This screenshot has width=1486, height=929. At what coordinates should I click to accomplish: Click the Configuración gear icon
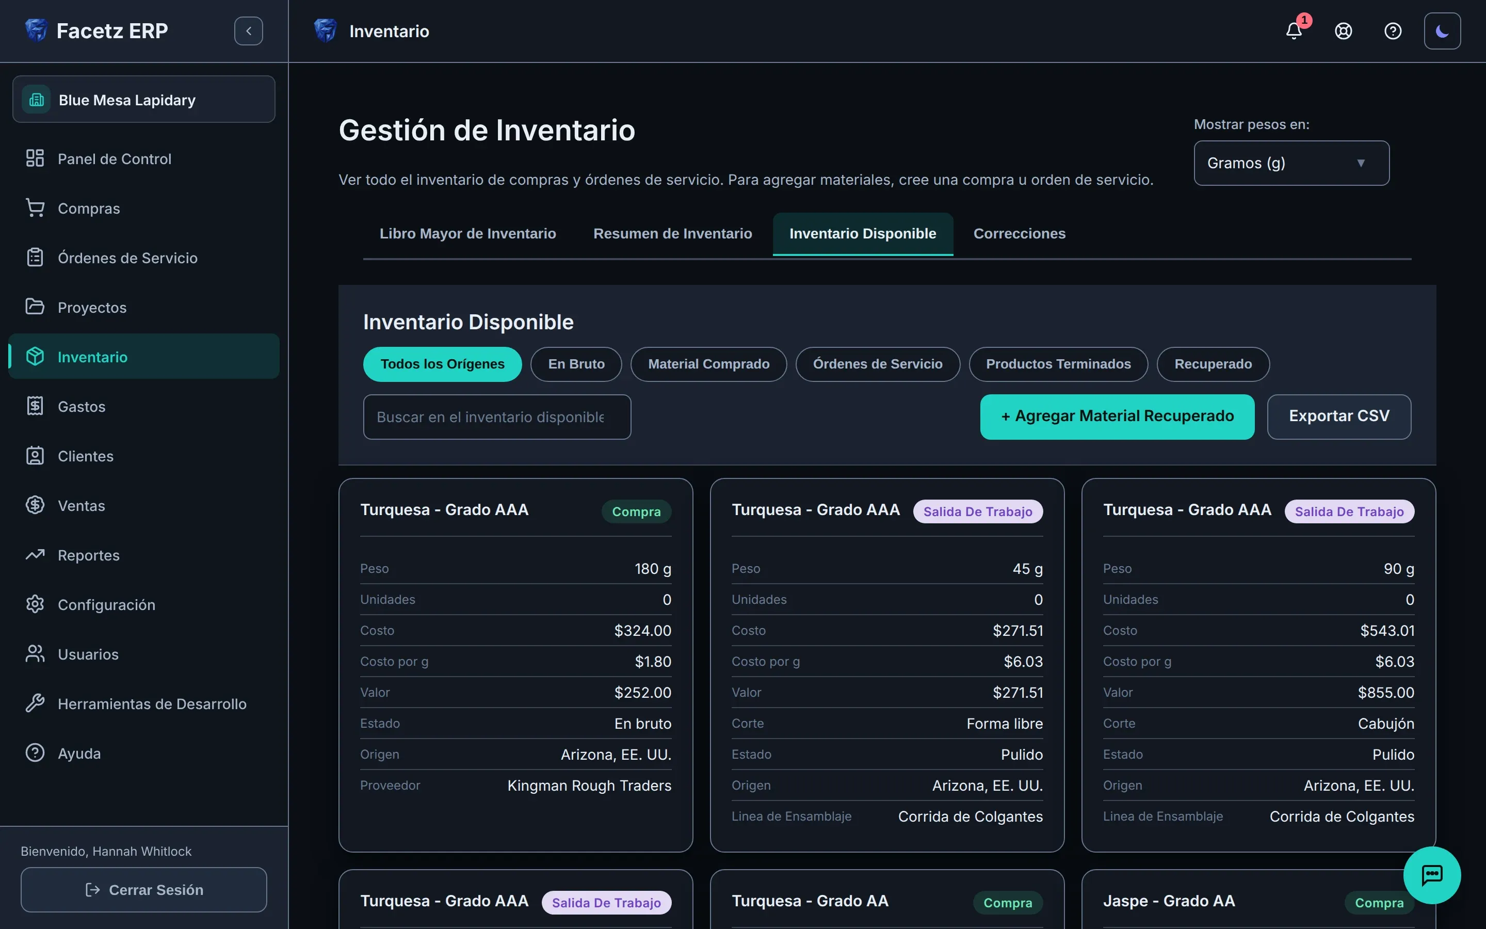[35, 604]
